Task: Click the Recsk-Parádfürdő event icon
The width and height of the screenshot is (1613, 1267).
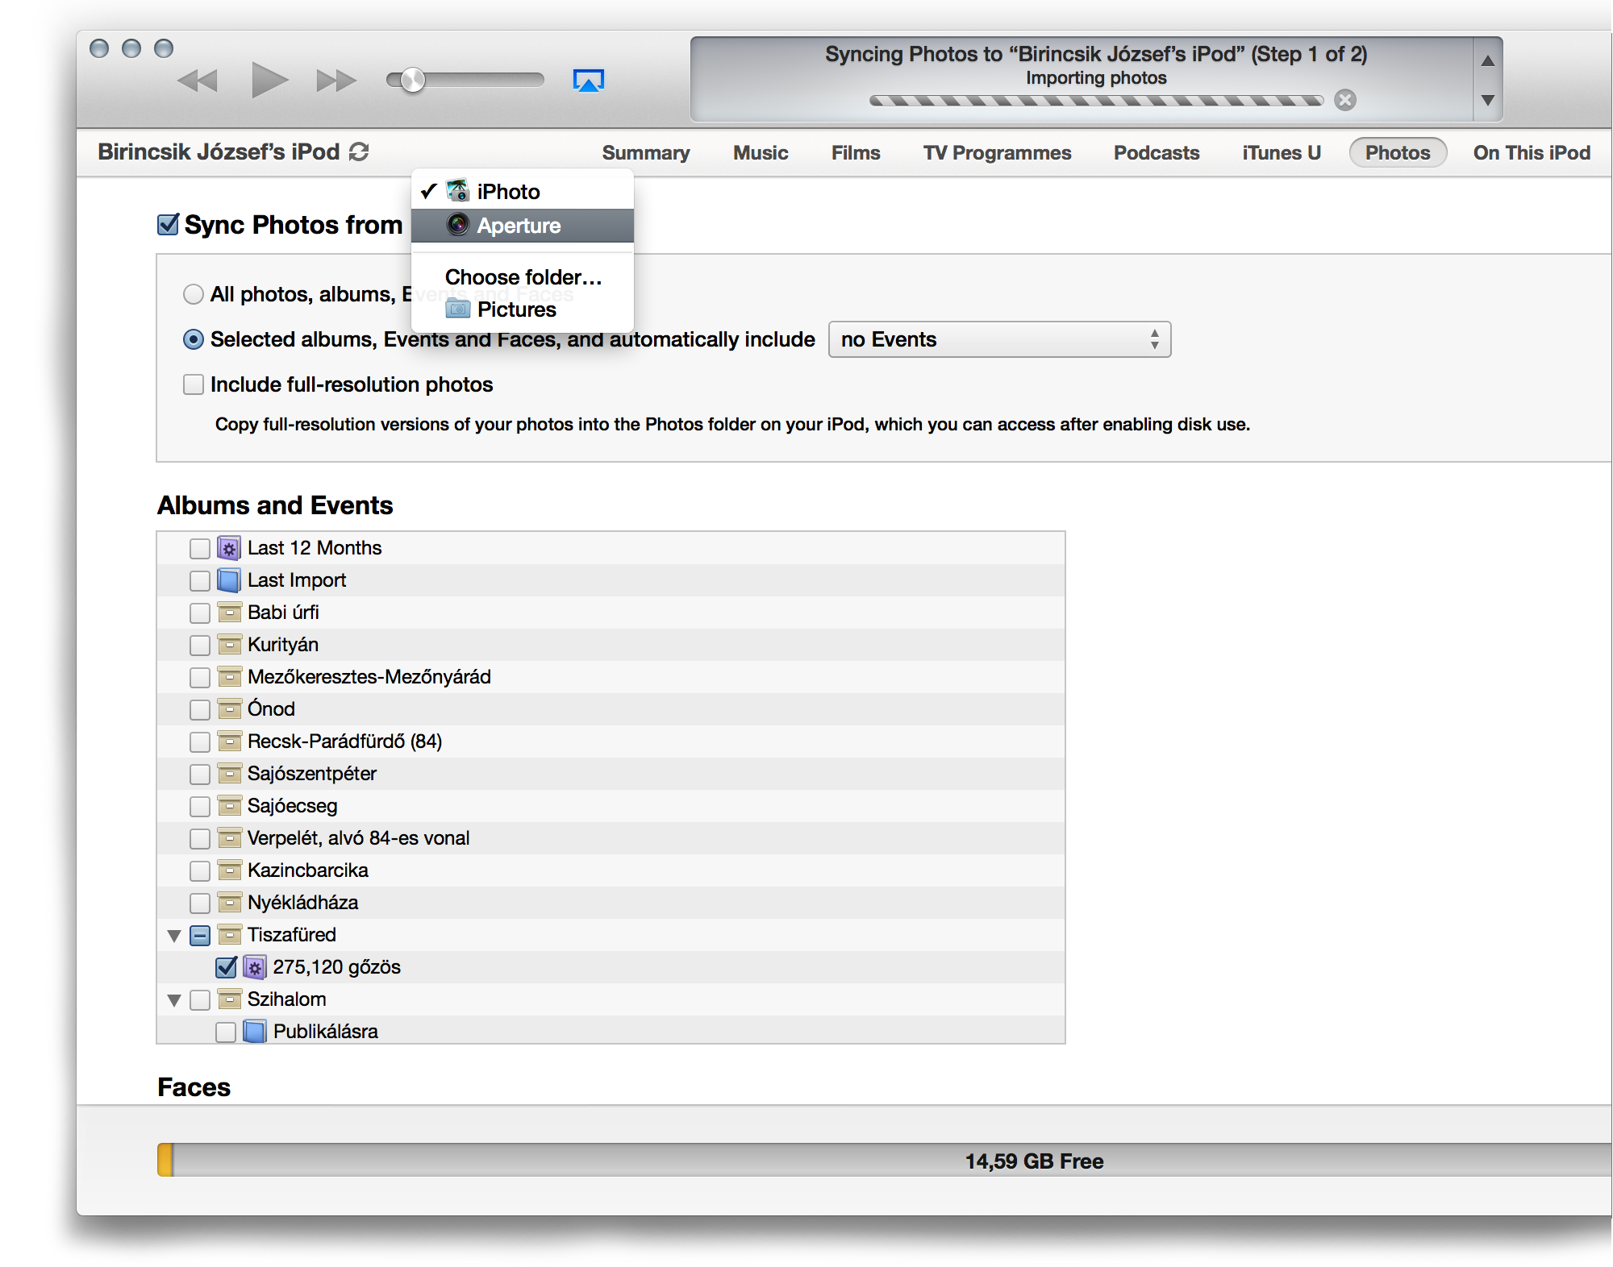Action: click(x=229, y=742)
